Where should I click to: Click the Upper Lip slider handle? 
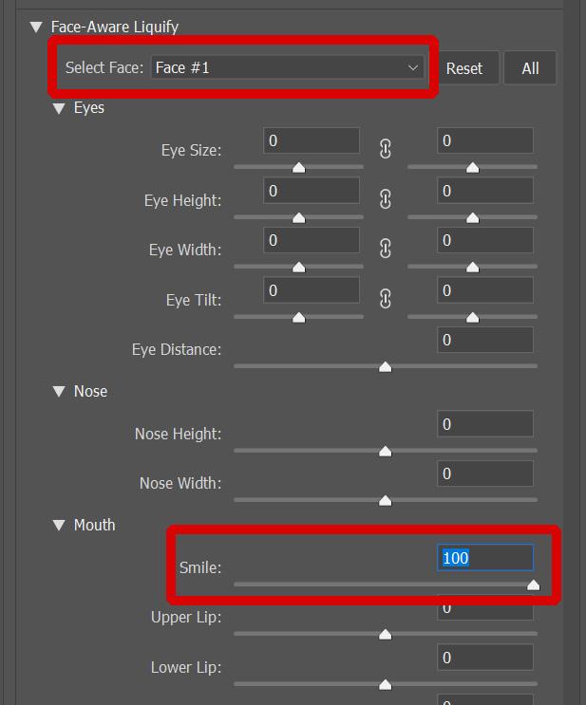pos(385,634)
